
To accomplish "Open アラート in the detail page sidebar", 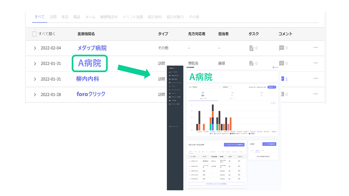I will pyautogui.click(x=172, y=93).
